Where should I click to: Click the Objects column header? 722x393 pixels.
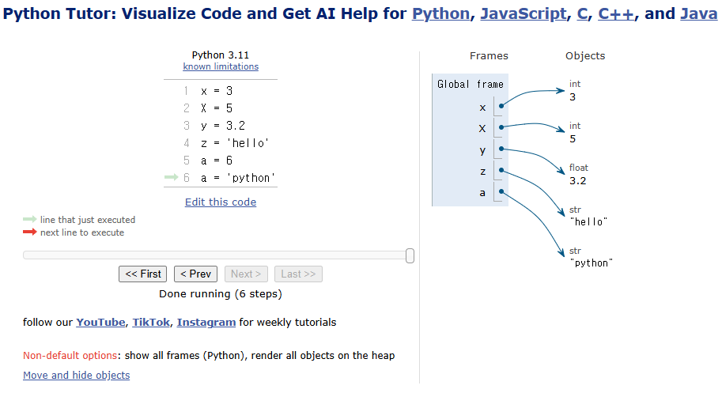pos(584,55)
